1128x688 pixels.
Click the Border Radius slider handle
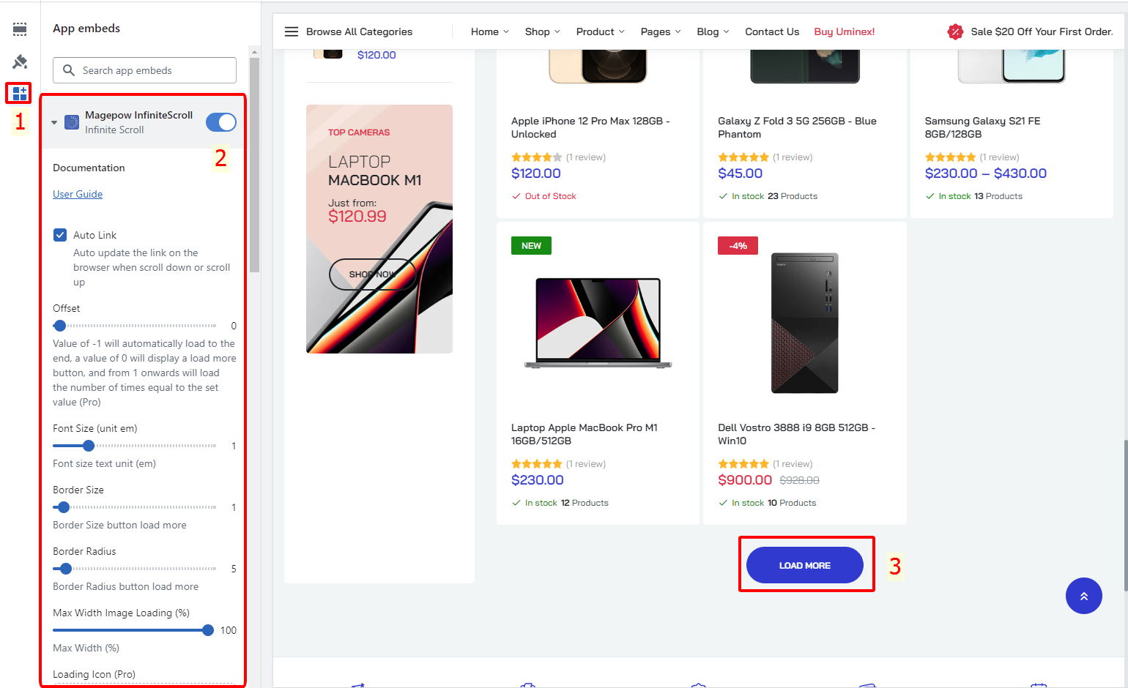pos(66,569)
